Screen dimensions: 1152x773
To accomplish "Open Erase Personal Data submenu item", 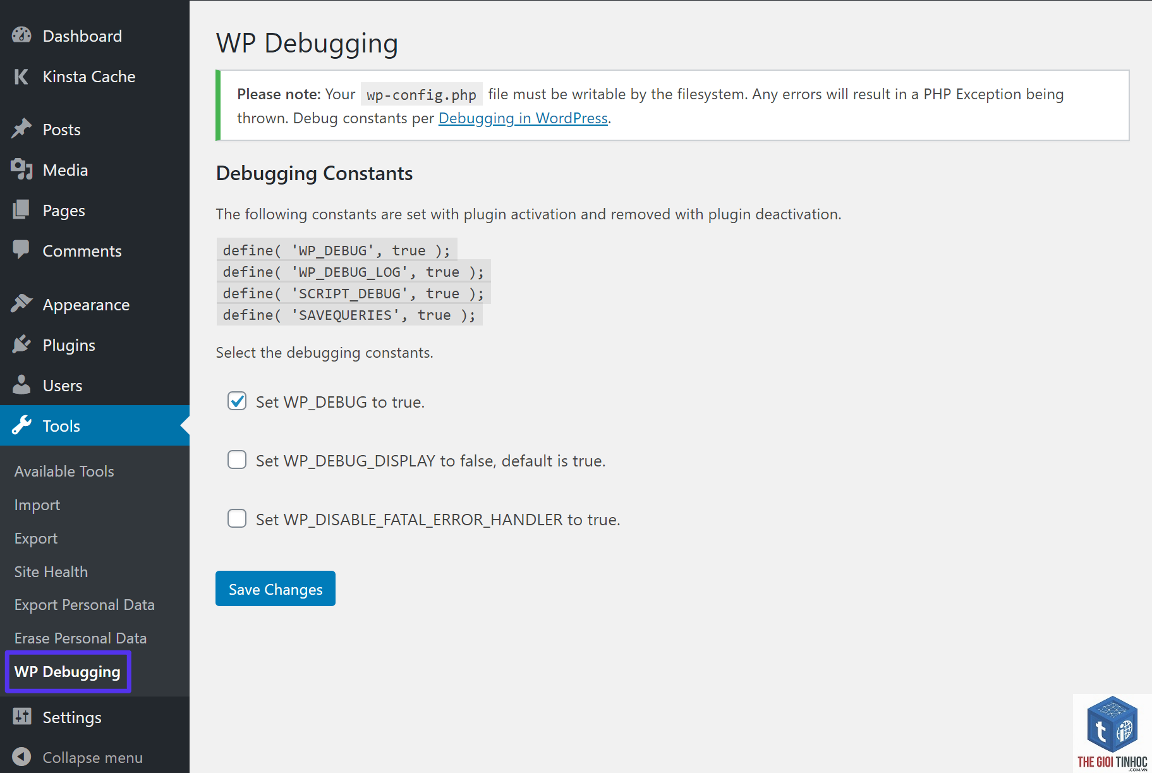I will point(81,638).
